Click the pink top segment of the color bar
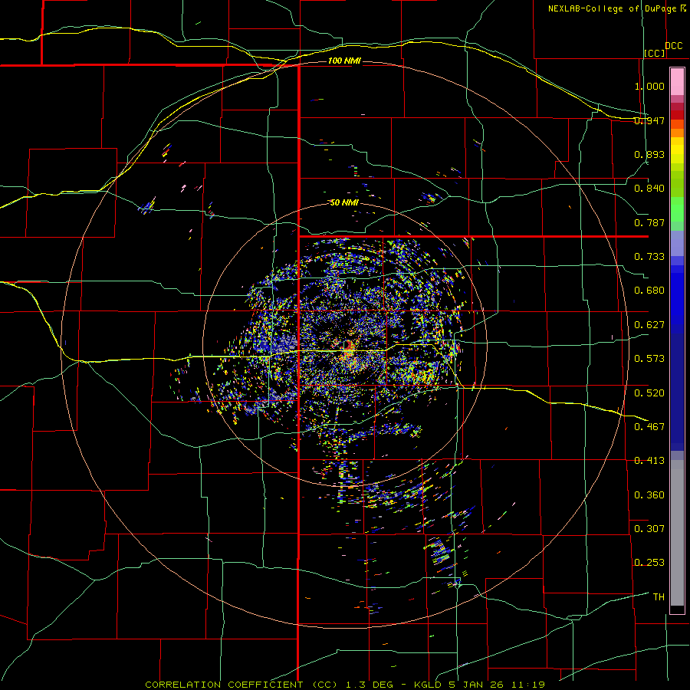Image resolution: width=690 pixels, height=690 pixels. [x=677, y=82]
